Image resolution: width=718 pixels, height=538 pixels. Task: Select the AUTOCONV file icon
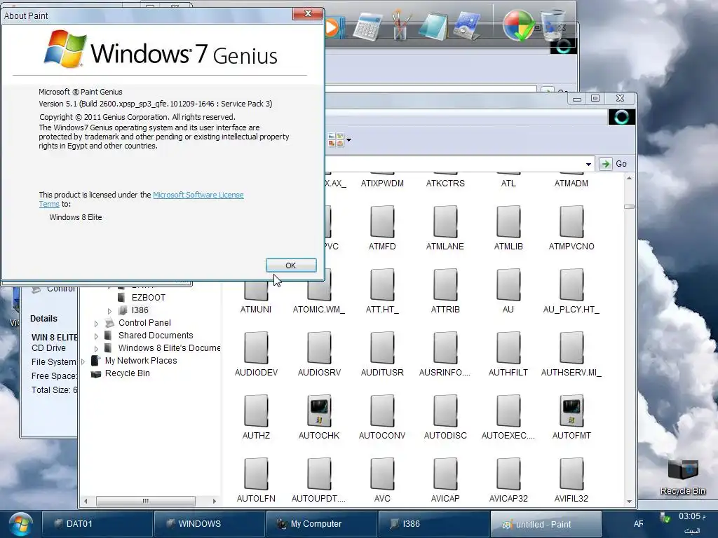382,411
